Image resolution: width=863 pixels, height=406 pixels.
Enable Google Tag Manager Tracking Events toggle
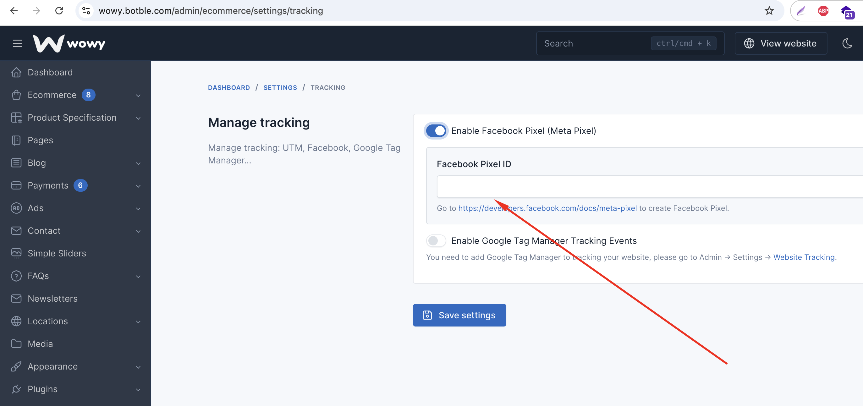click(x=436, y=240)
